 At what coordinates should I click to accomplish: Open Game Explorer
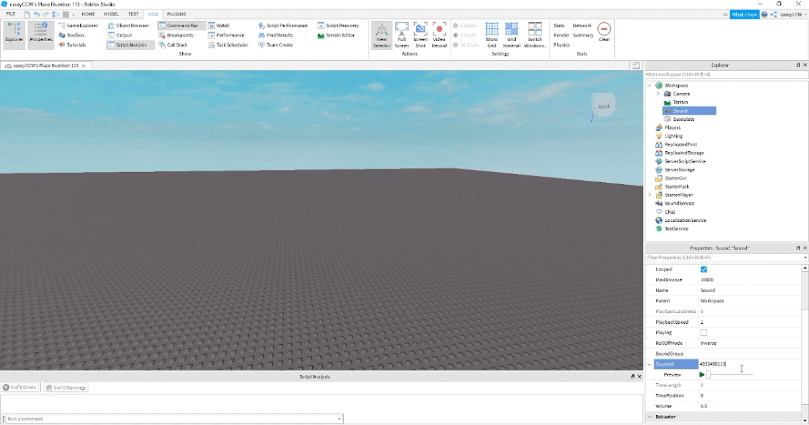click(78, 26)
